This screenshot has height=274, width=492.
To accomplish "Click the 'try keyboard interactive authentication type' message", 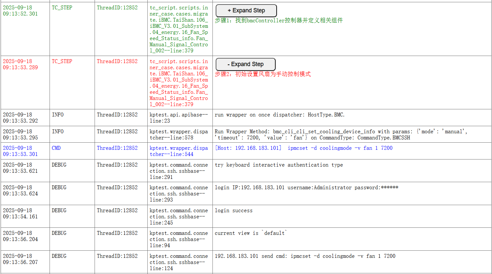I will click(279, 165).
